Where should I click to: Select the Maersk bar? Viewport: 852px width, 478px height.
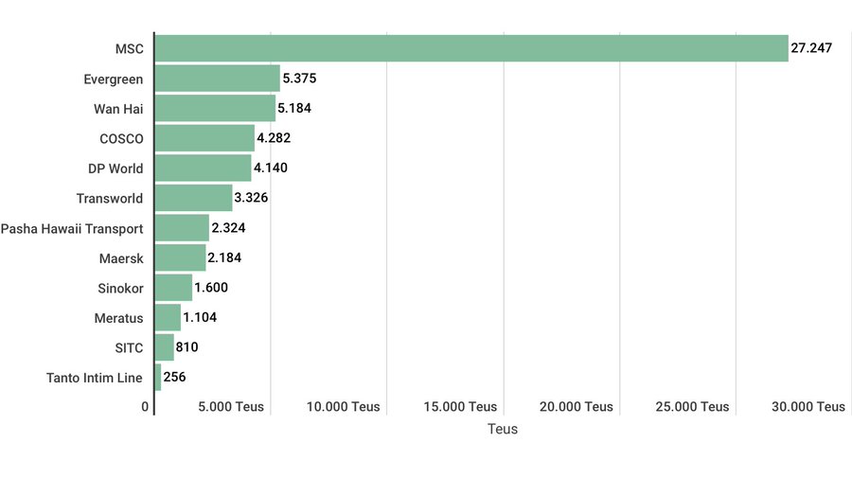click(180, 258)
